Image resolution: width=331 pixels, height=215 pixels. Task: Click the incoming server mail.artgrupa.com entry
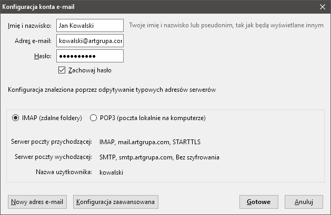[x=150, y=142]
